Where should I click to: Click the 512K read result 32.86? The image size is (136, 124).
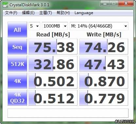click(53, 64)
